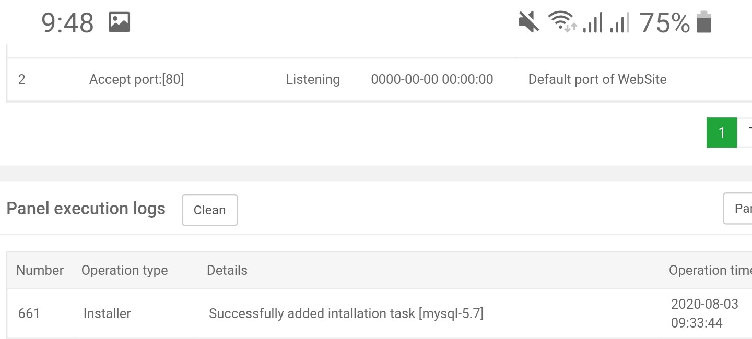This screenshot has width=752, height=339.
Task: Select log entry number 661
Action: (x=29, y=313)
